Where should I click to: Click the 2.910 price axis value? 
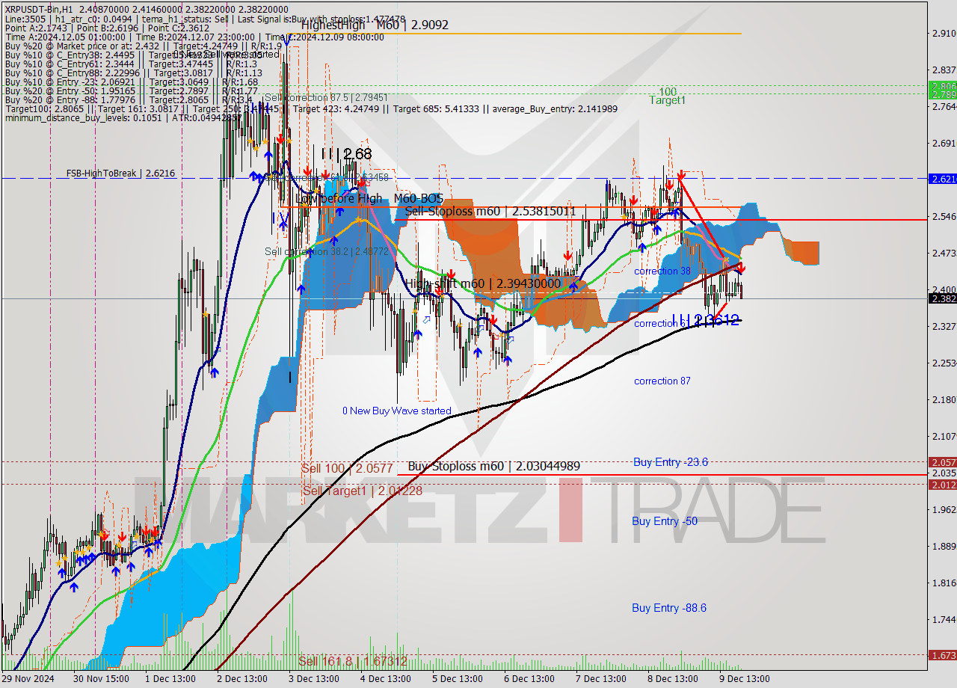944,34
